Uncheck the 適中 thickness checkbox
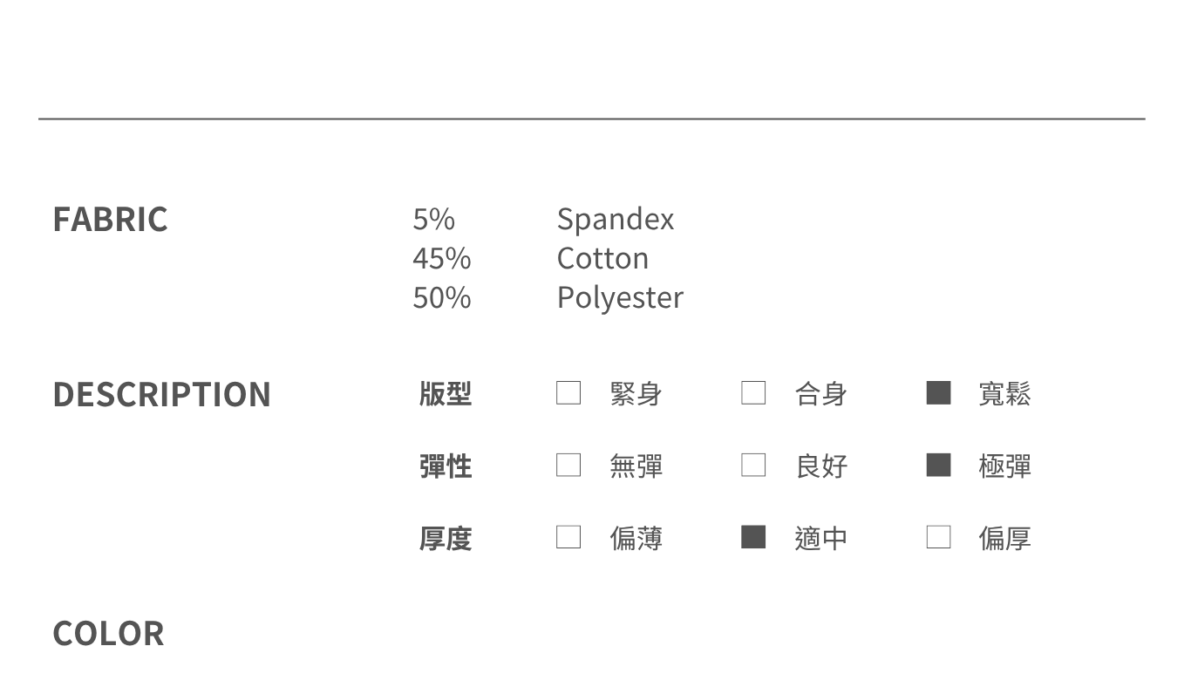The width and height of the screenshot is (1191, 687). coord(753,537)
